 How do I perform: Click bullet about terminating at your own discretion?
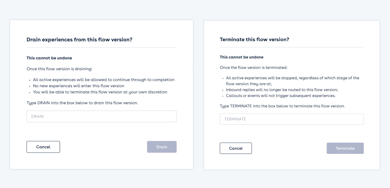[x=100, y=92]
